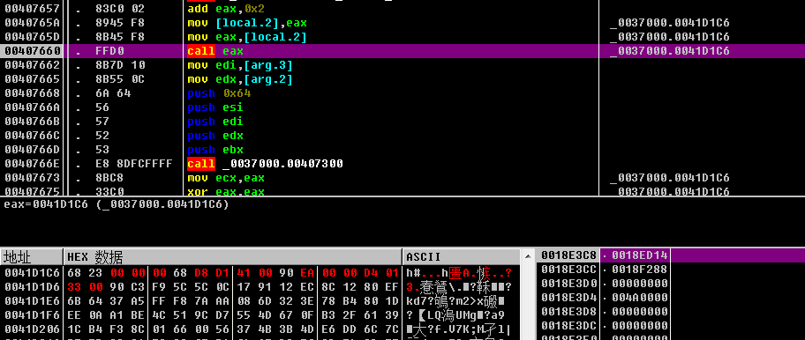The height and width of the screenshot is (340, 805).
Task: Click the 'eax=0041D1C6' info line
Action: point(117,204)
